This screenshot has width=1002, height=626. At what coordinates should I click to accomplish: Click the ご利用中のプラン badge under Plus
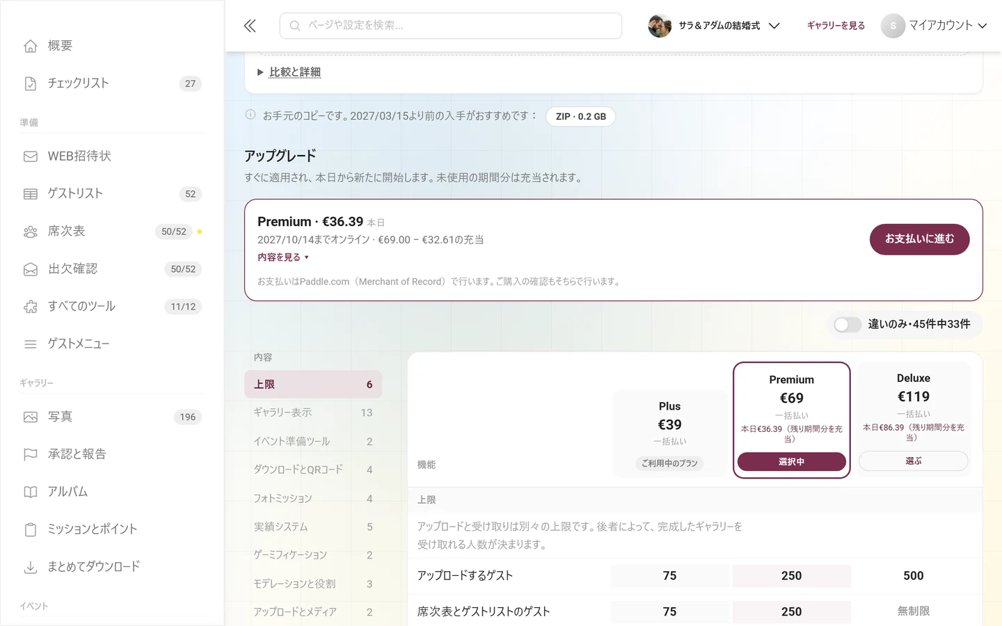click(669, 463)
